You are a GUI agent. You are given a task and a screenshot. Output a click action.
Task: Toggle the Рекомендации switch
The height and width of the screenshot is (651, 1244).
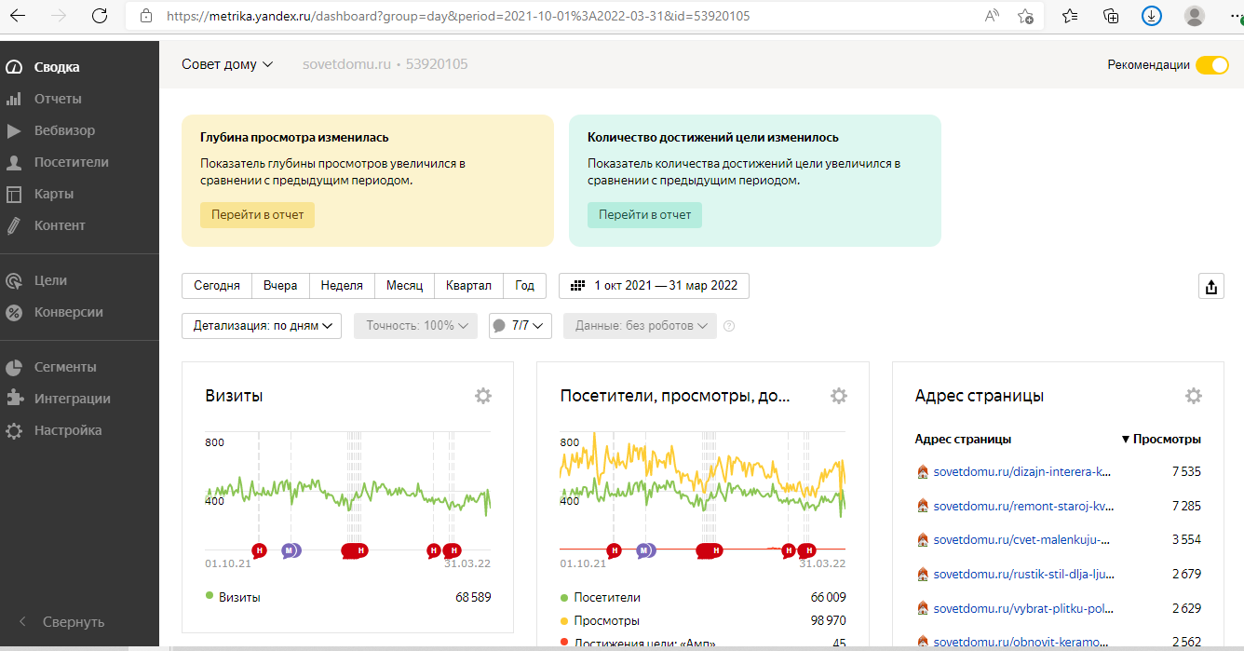pos(1211,65)
